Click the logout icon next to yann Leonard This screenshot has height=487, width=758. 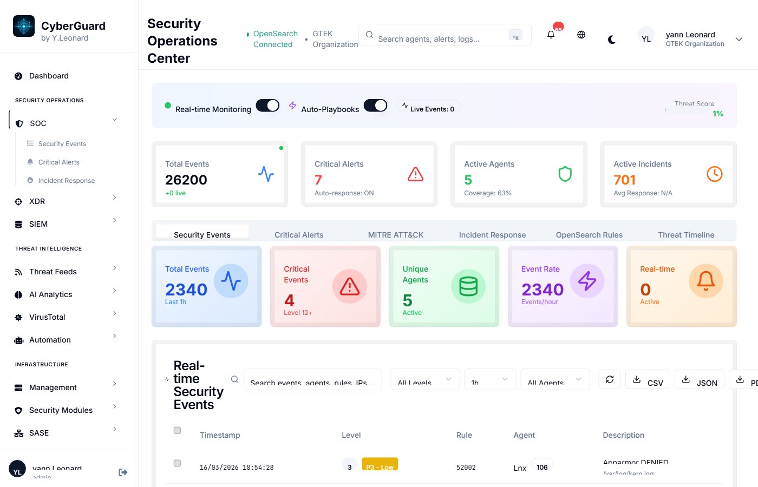point(123,472)
